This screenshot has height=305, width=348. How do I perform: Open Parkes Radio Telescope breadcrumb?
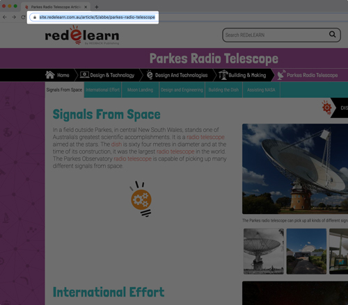(x=312, y=75)
